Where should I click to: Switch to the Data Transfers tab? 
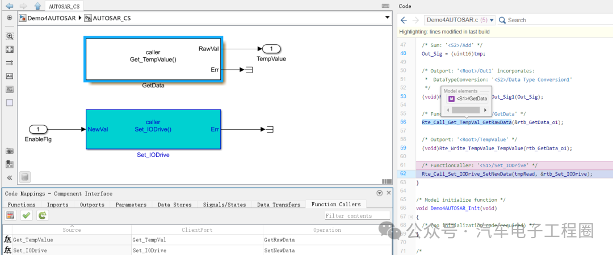(x=278, y=205)
